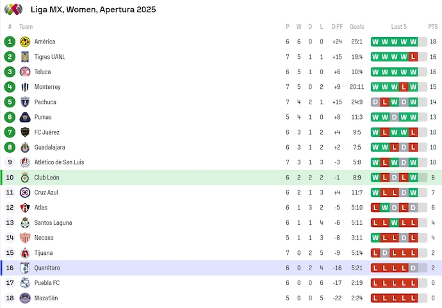
Task: Click the Tigres UANL team crest
Action: pyautogui.click(x=25, y=57)
